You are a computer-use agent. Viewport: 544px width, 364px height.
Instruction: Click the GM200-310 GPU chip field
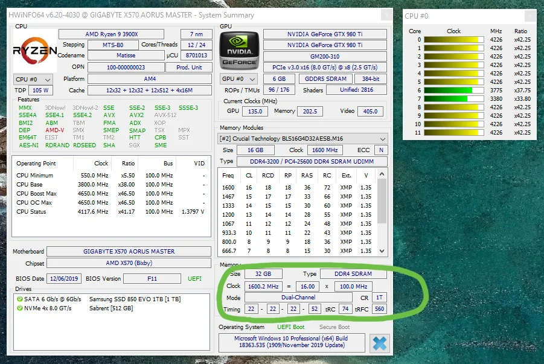click(x=325, y=57)
